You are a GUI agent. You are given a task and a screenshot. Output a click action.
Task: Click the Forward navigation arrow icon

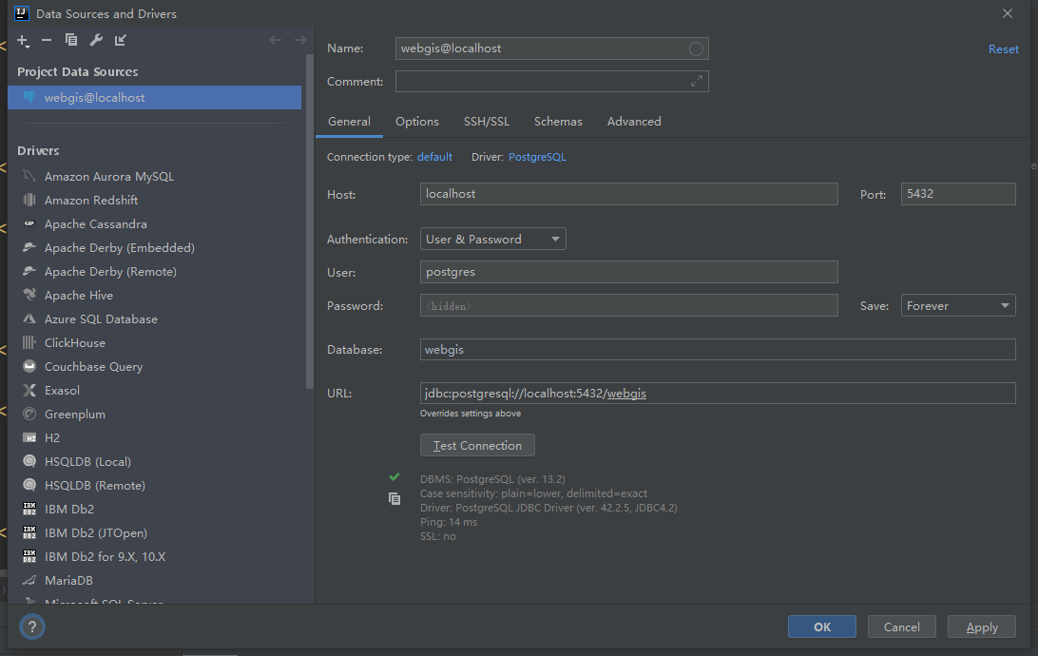point(299,40)
